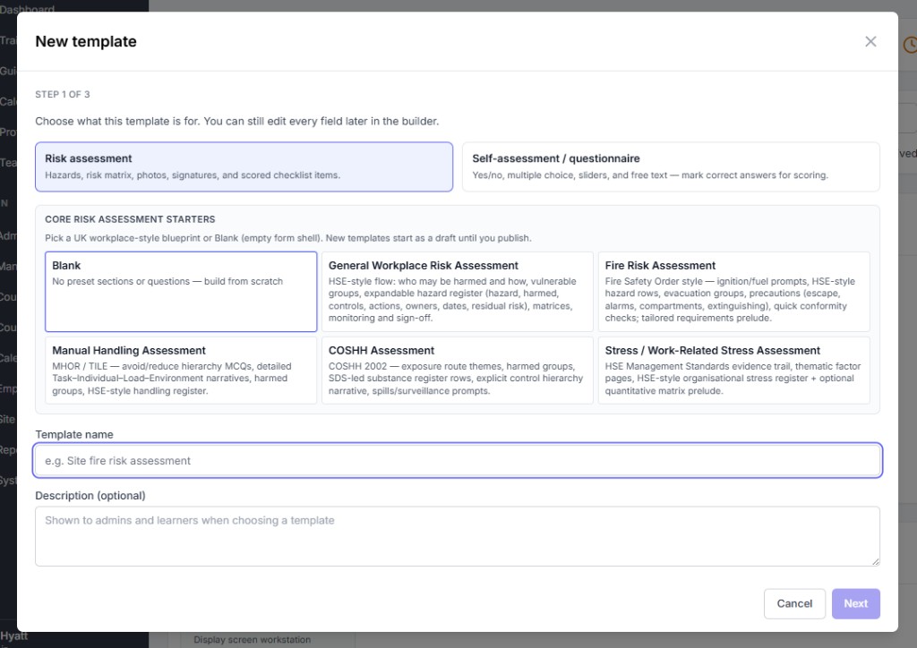Select Self-assessment / questionnaire template type
This screenshot has width=917, height=648.
click(x=671, y=166)
